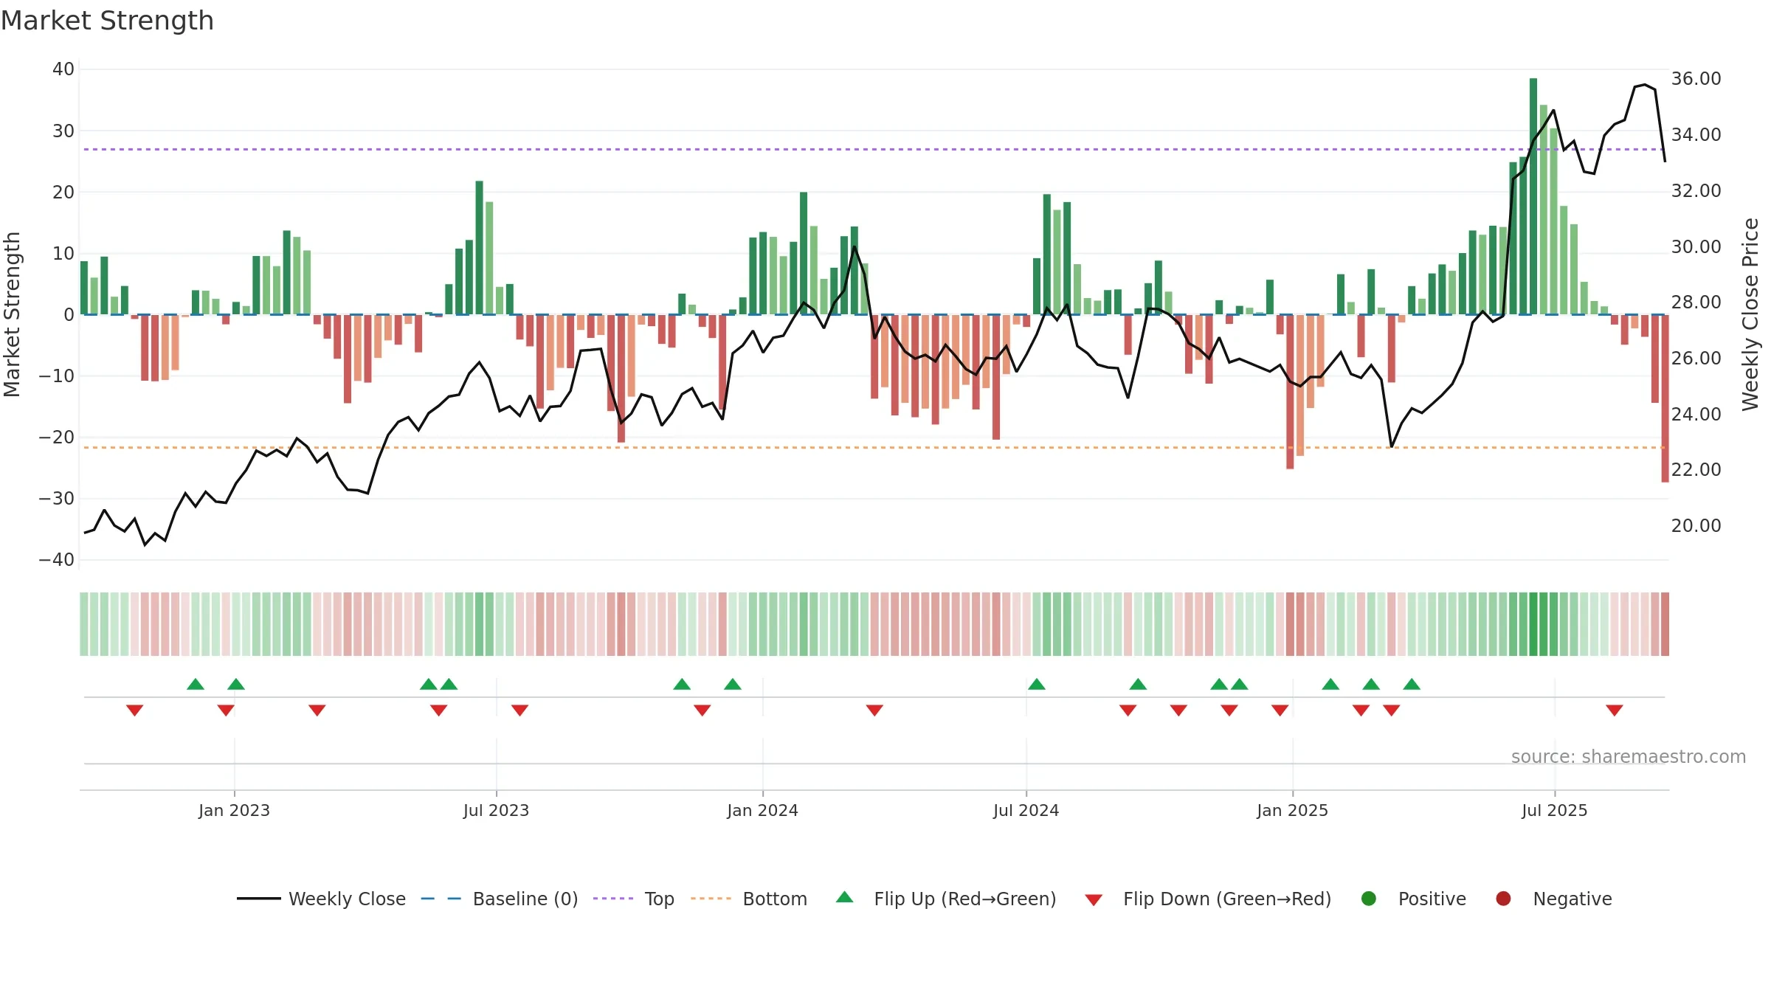Click the Jul 2023 x-axis label
The image size is (1771, 996).
coord(496,810)
